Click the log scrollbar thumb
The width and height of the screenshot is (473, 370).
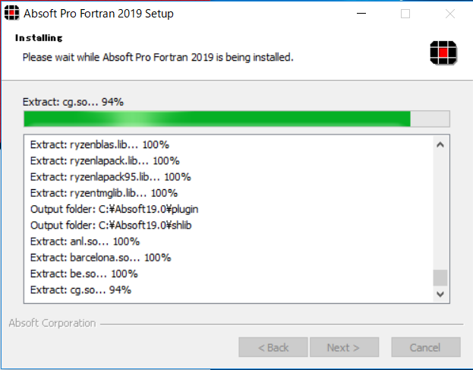(x=440, y=277)
